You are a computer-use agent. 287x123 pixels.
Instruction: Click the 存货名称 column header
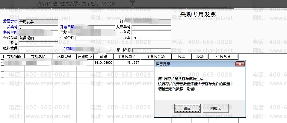click(x=38, y=57)
